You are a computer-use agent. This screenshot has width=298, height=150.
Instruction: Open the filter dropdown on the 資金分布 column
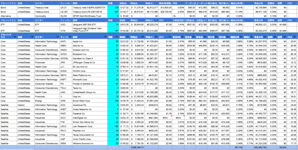click(265, 37)
